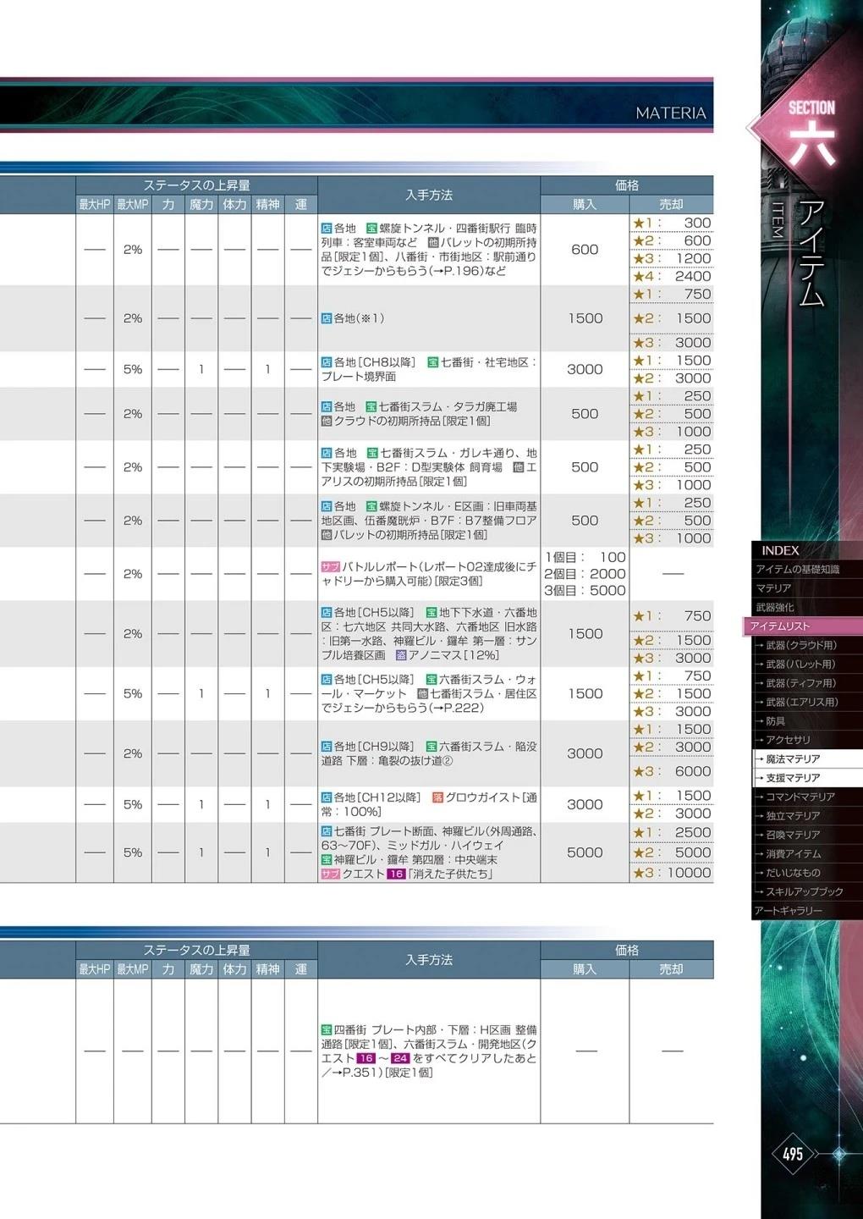Image resolution: width=863 pixels, height=1219 pixels.
Task: Click quest number 24 purple badge
Action: pyautogui.click(x=400, y=1058)
